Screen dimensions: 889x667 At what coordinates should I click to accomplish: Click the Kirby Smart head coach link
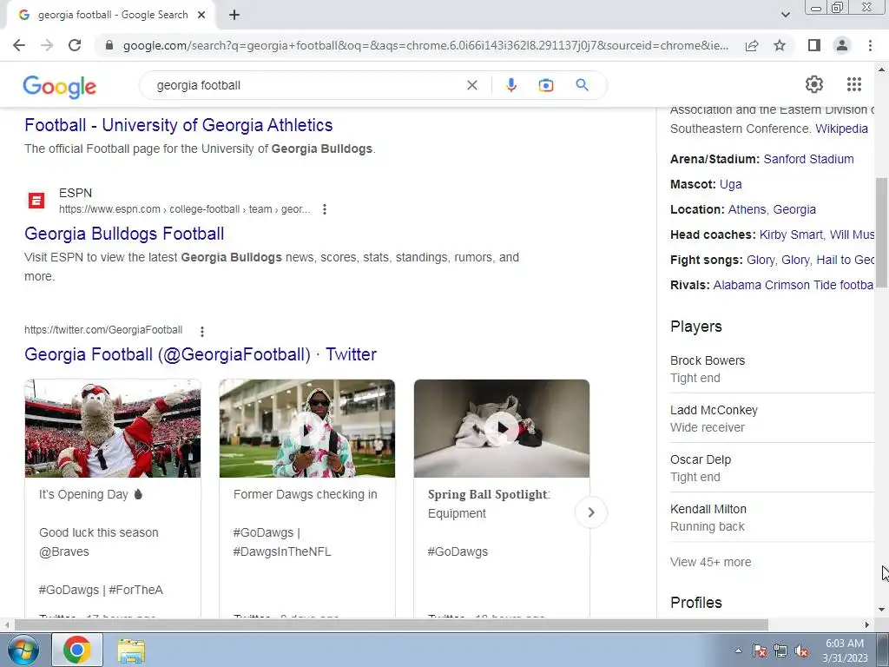[x=791, y=234]
